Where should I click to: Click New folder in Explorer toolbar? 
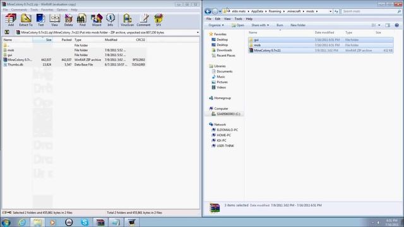(298, 25)
